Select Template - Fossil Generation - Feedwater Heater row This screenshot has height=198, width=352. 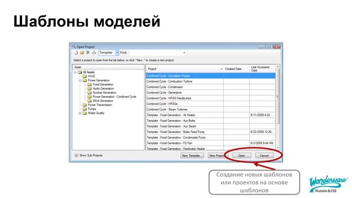[211, 148]
